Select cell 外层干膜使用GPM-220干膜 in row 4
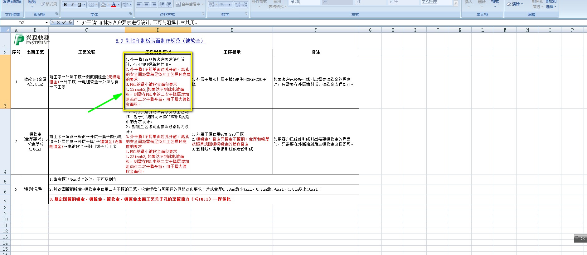Viewport: 587px width, 255px height. [232, 141]
